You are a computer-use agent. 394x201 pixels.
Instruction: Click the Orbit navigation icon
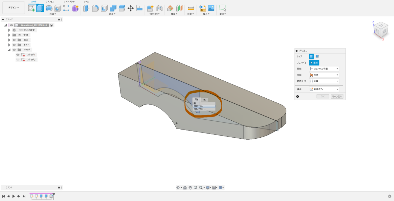(178, 188)
